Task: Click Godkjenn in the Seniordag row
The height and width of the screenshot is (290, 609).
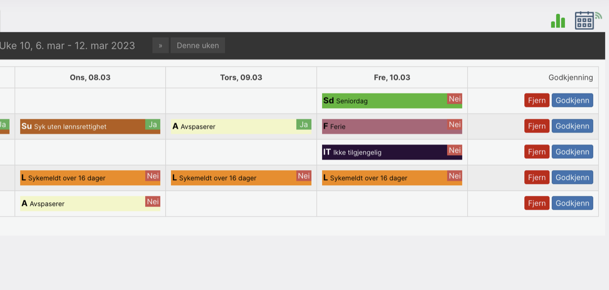Action: coord(572,100)
